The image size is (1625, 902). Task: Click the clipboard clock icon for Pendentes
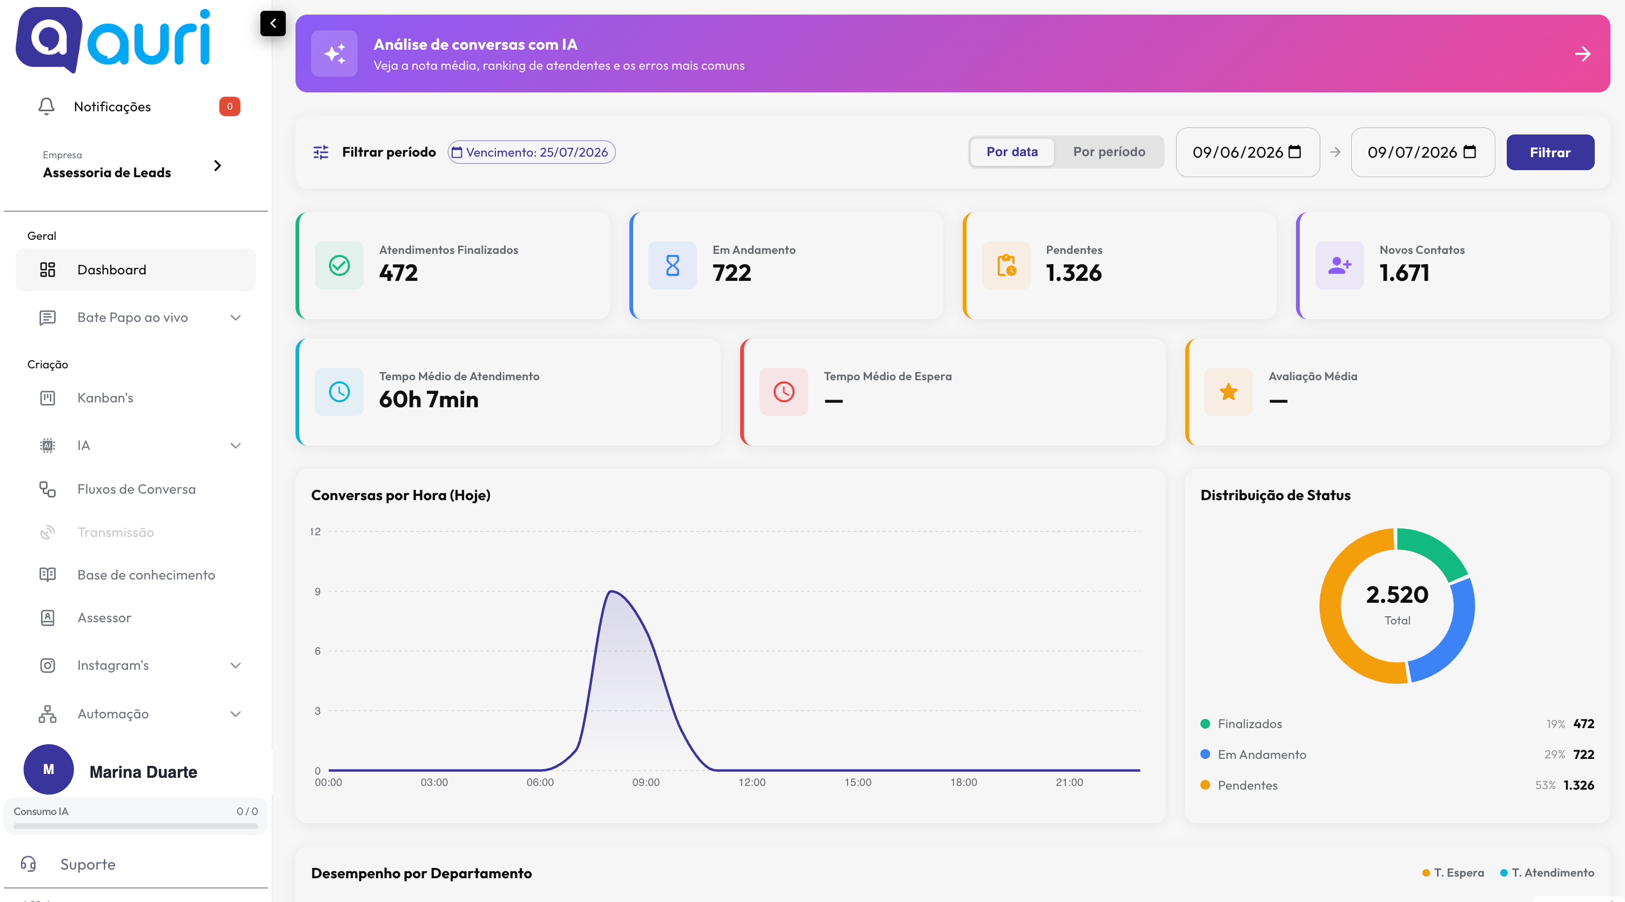point(1006,266)
